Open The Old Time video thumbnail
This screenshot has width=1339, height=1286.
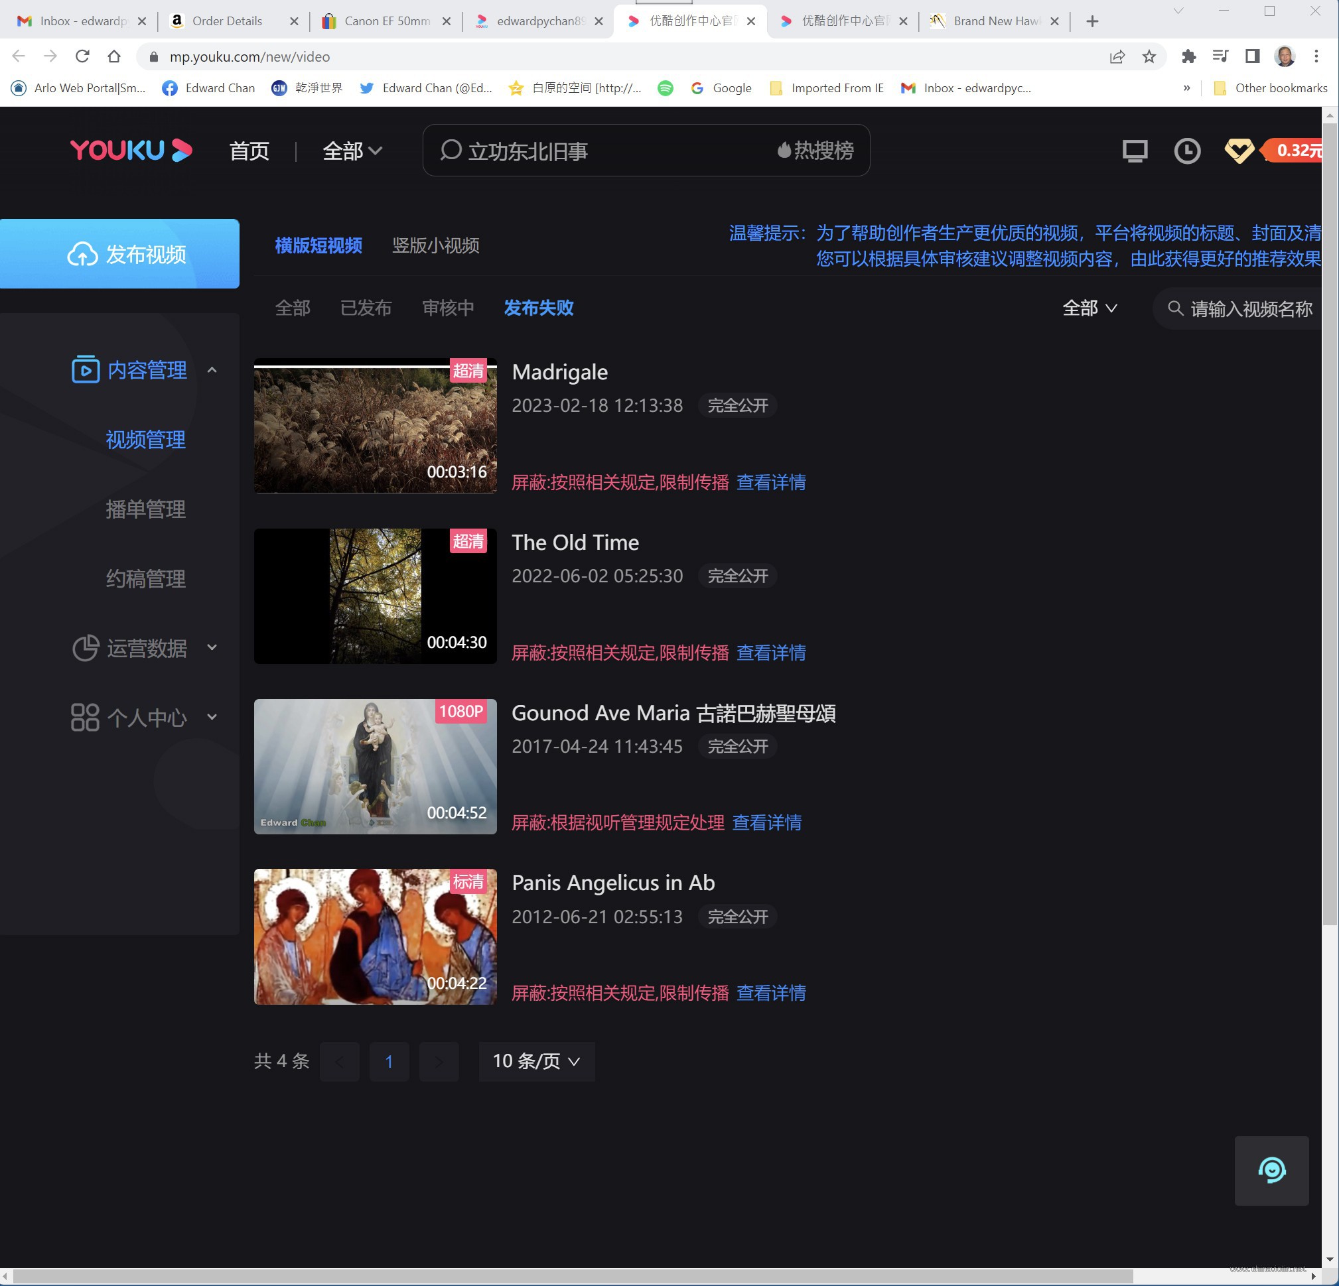coord(375,596)
